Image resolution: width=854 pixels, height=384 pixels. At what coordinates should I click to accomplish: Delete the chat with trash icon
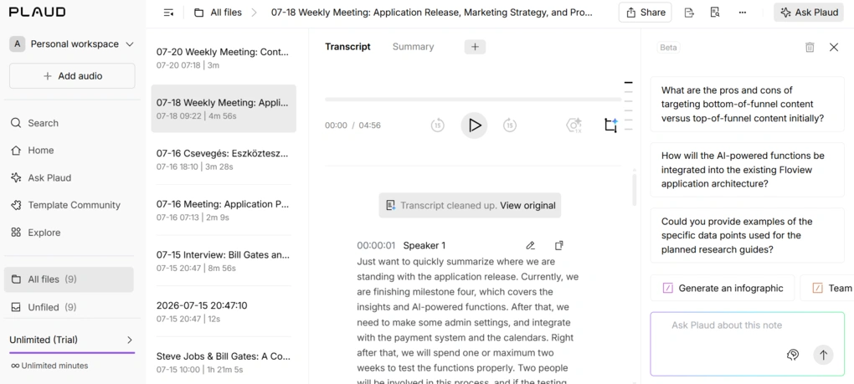coord(810,48)
